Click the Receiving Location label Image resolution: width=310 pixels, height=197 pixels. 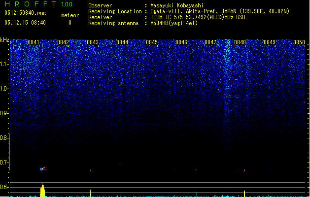tap(115, 11)
